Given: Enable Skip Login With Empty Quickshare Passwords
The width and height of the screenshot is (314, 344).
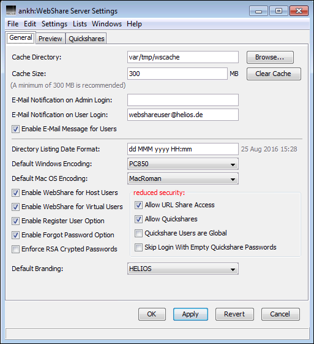Looking at the screenshot, I should pos(138,247).
